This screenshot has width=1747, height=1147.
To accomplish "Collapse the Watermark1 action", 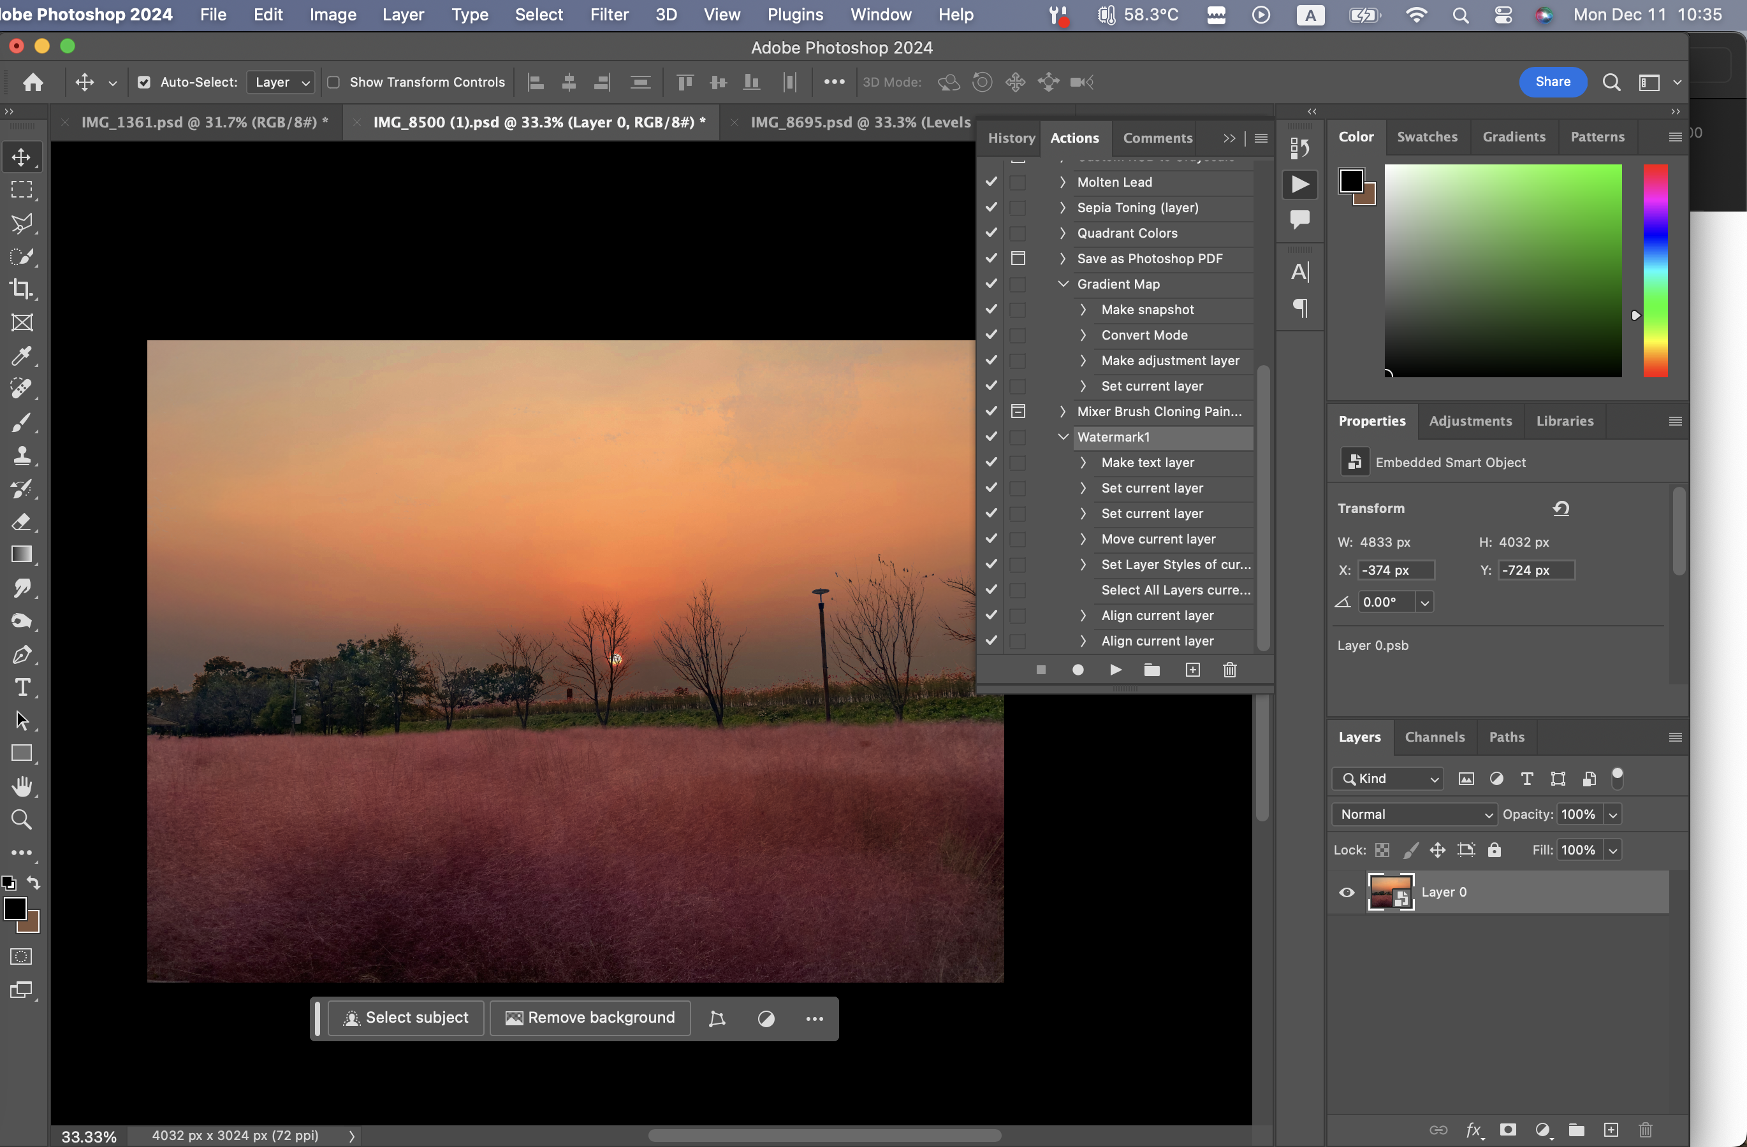I will (1062, 437).
